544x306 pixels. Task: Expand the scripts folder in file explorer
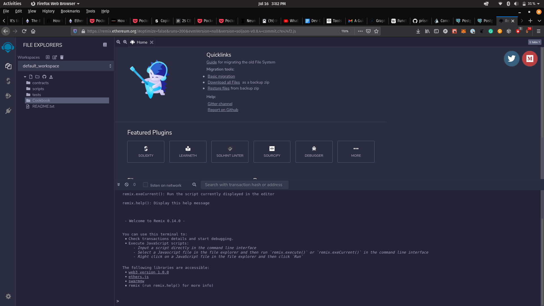point(37,89)
